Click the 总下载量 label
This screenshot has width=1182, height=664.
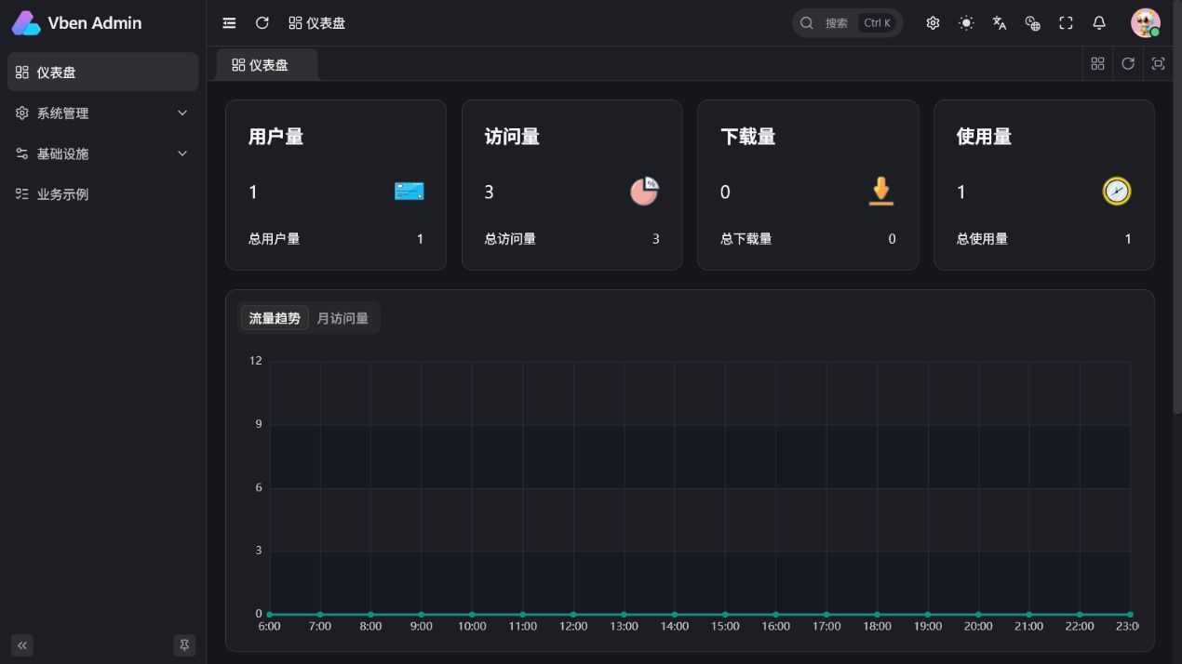pos(746,239)
